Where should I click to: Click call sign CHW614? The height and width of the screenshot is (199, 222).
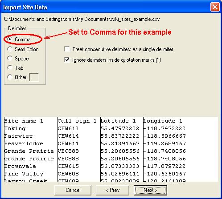68,136
